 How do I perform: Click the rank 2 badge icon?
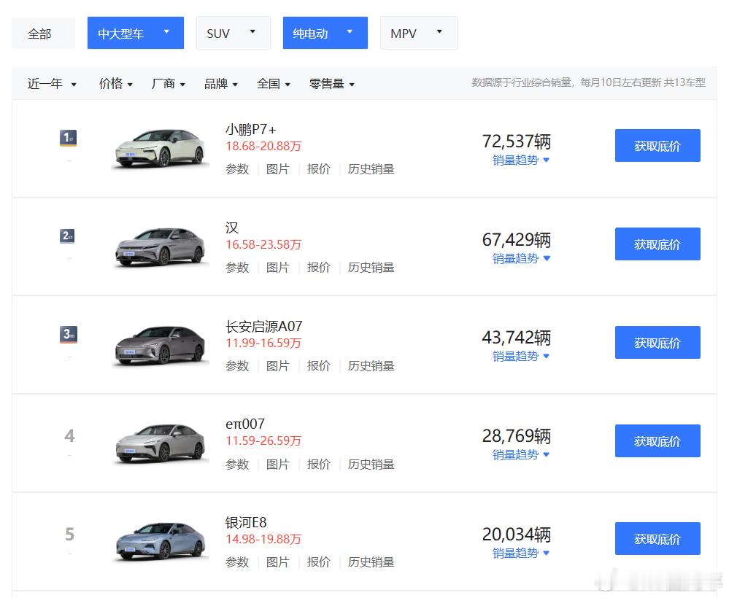point(69,236)
